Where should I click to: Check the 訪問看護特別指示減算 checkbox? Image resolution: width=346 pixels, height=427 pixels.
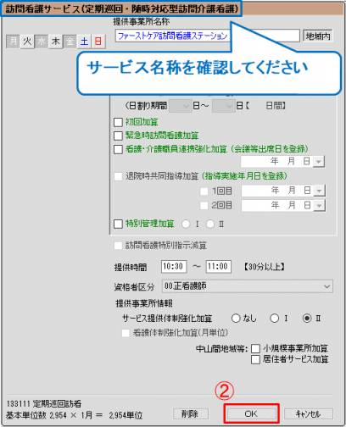(x=118, y=246)
